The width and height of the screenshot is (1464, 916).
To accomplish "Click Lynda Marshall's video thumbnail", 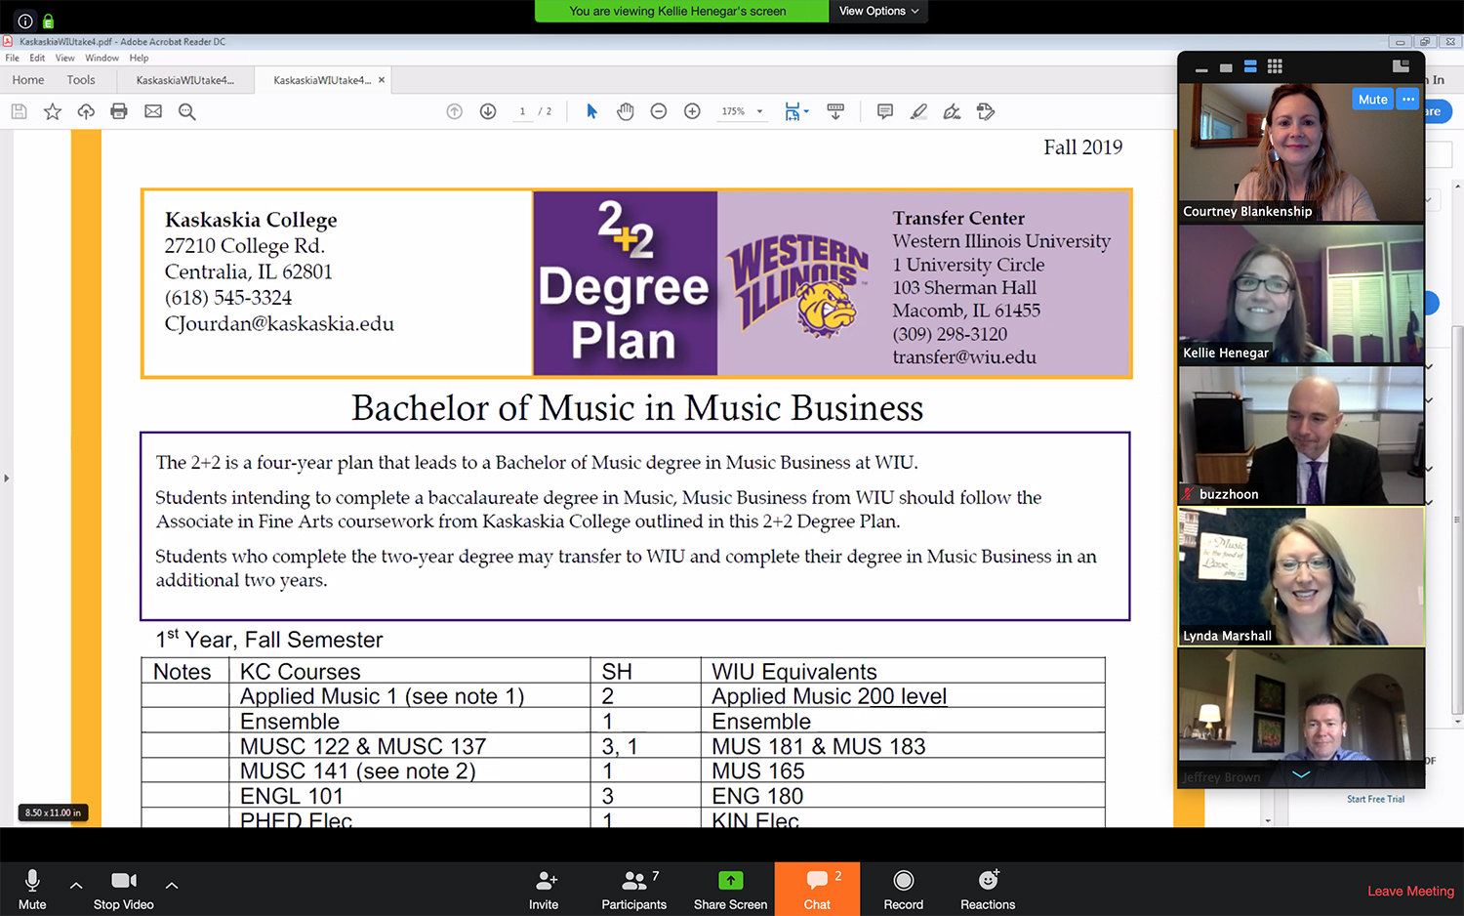I will click(x=1301, y=576).
